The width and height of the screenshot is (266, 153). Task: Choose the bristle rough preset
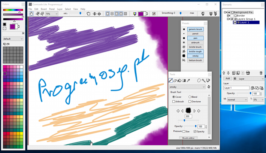[196, 51]
